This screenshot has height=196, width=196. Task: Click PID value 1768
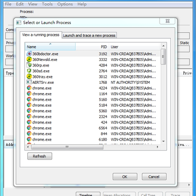click(x=103, y=82)
